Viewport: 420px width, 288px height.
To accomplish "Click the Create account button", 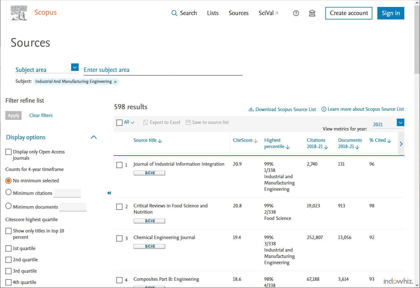I will (349, 13).
